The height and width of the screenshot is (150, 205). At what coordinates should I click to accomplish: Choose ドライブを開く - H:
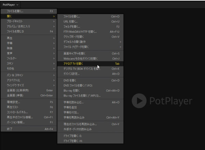tap(90, 141)
